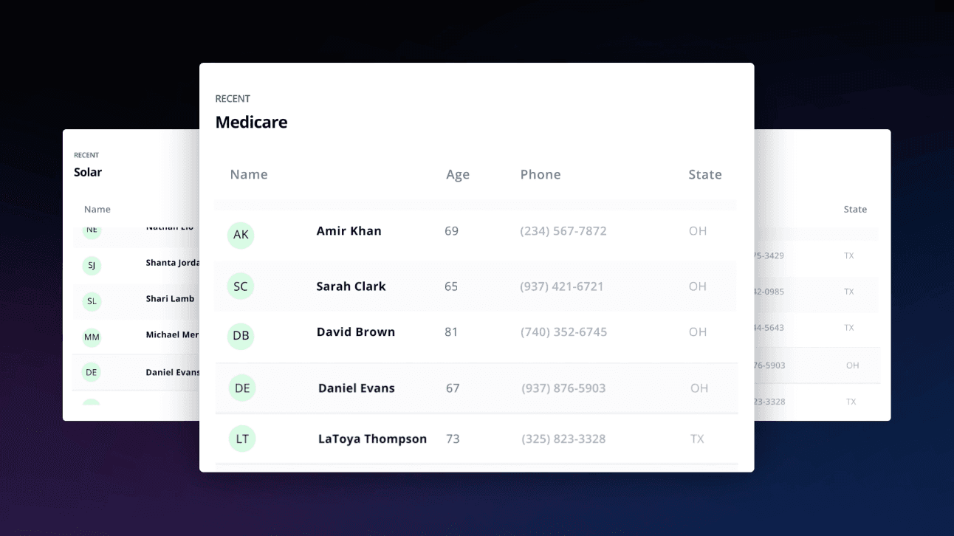
Task: Click the Medicare card heading
Action: pyautogui.click(x=251, y=123)
